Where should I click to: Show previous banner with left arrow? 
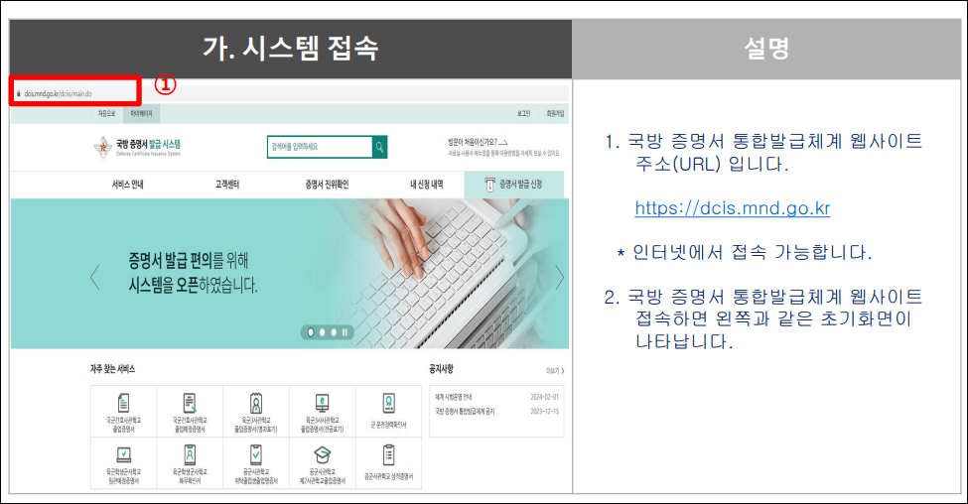[95, 277]
